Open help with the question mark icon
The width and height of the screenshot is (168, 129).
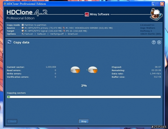[154, 42]
